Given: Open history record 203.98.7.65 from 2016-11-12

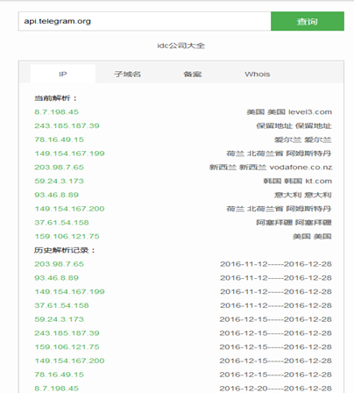Looking at the screenshot, I should tap(60, 264).
